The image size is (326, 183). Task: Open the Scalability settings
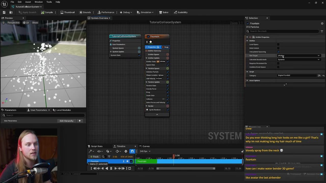point(181,12)
